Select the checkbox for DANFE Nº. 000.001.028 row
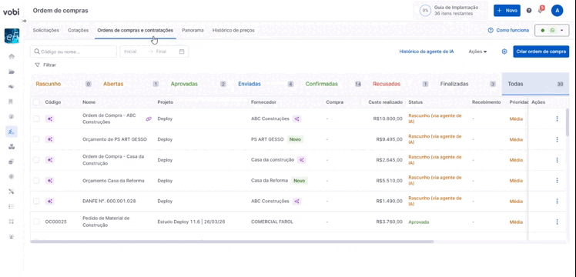The image size is (576, 277). pos(36,202)
